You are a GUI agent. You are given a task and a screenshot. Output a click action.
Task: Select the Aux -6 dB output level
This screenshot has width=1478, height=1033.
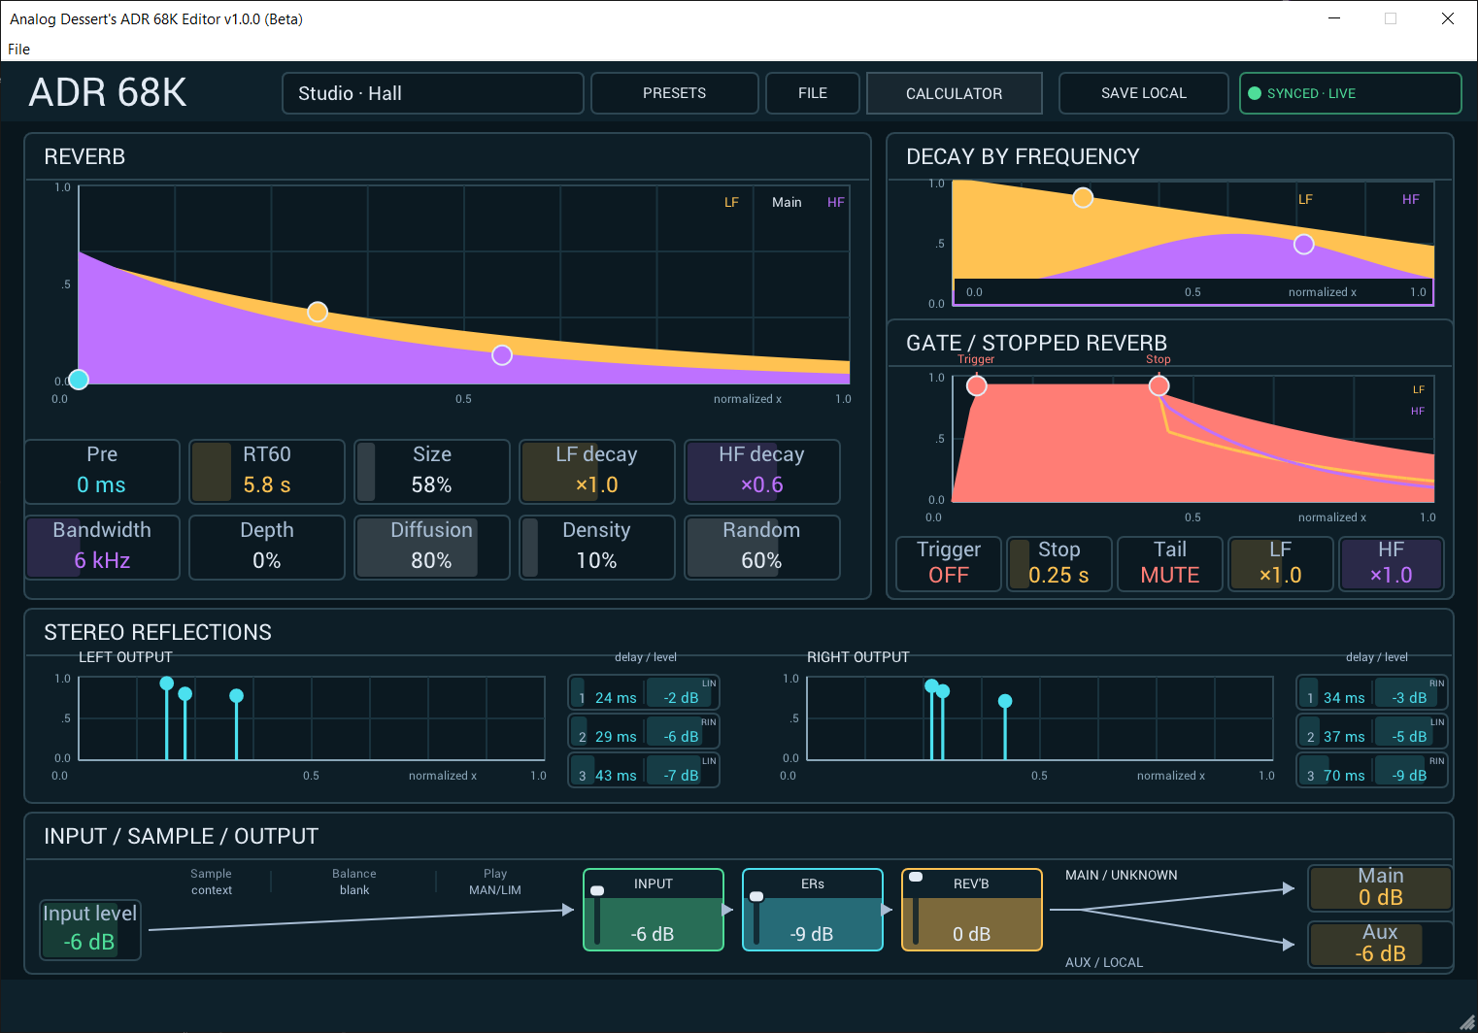pos(1381,944)
